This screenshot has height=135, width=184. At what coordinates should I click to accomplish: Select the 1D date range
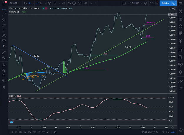[x=11, y=132]
